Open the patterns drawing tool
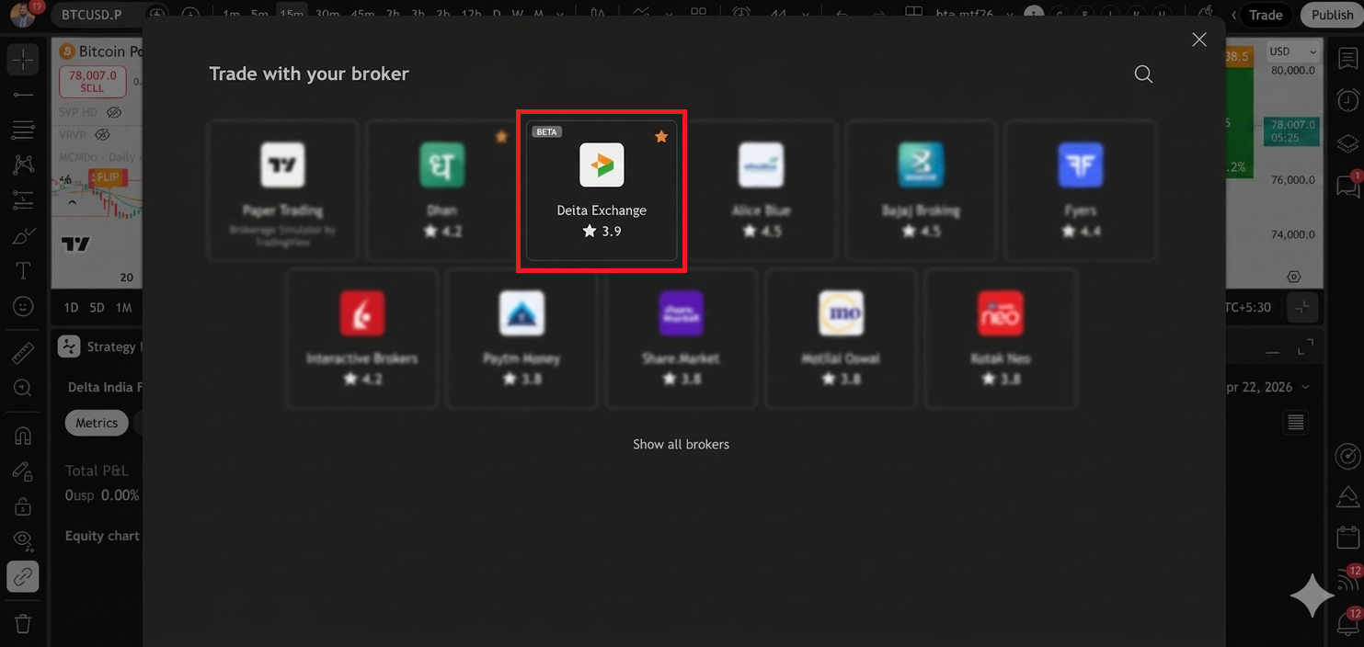The width and height of the screenshot is (1364, 647). pyautogui.click(x=23, y=165)
